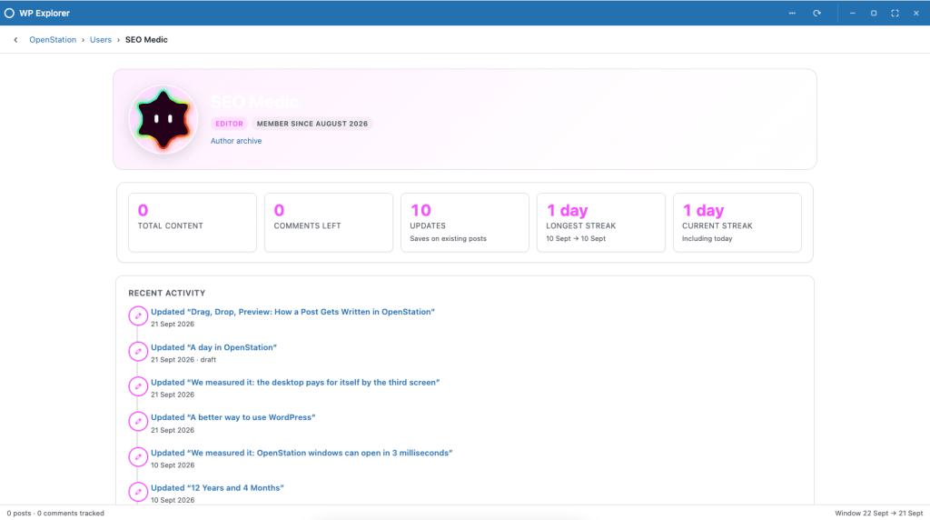930x520 pixels.
Task: Click pencil icon beside 'A better way'
Action: tap(138, 422)
